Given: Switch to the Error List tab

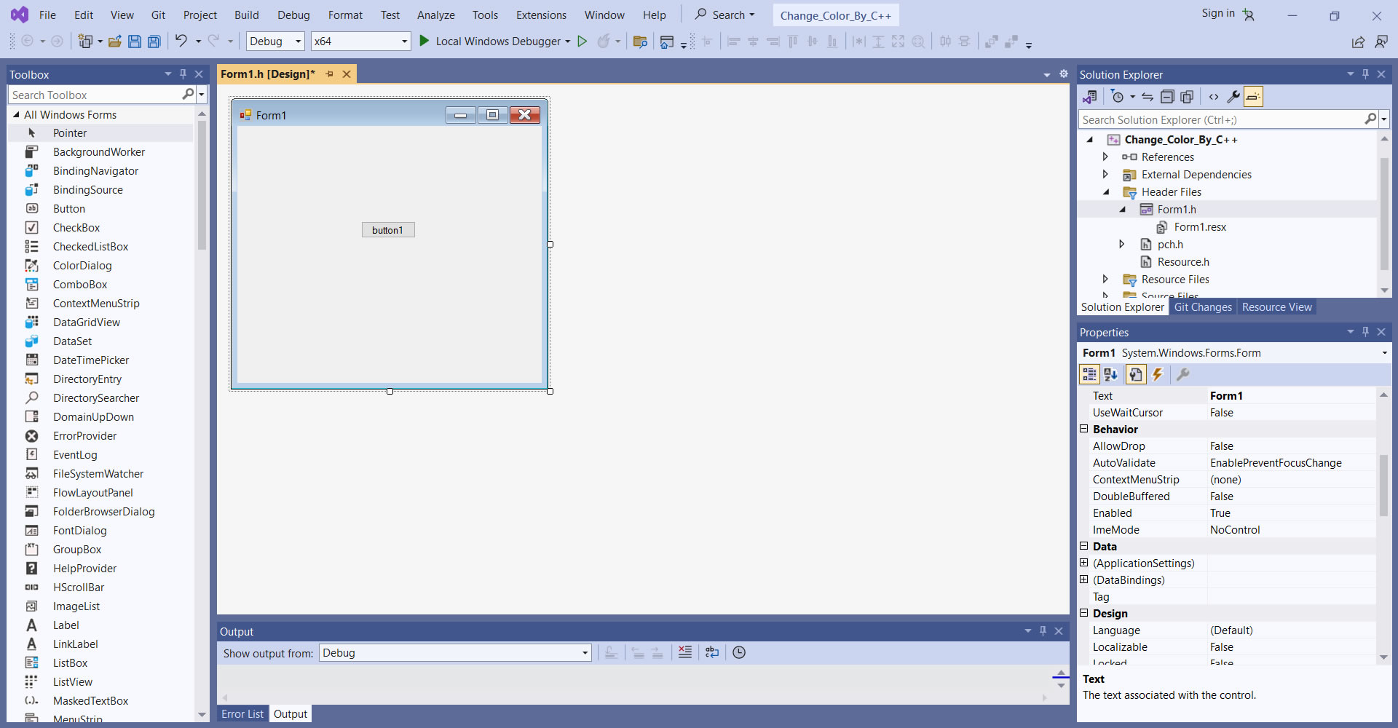Looking at the screenshot, I should pyautogui.click(x=242, y=714).
